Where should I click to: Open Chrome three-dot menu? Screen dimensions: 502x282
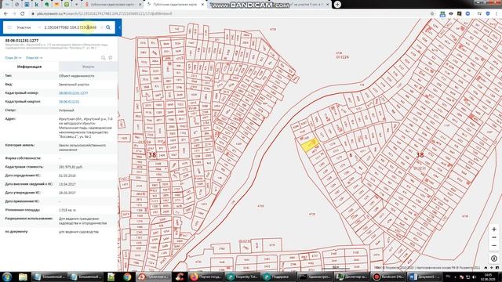click(x=497, y=14)
